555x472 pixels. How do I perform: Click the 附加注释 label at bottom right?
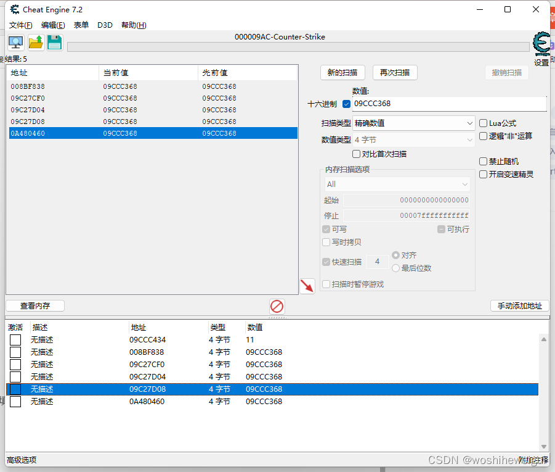(x=534, y=460)
